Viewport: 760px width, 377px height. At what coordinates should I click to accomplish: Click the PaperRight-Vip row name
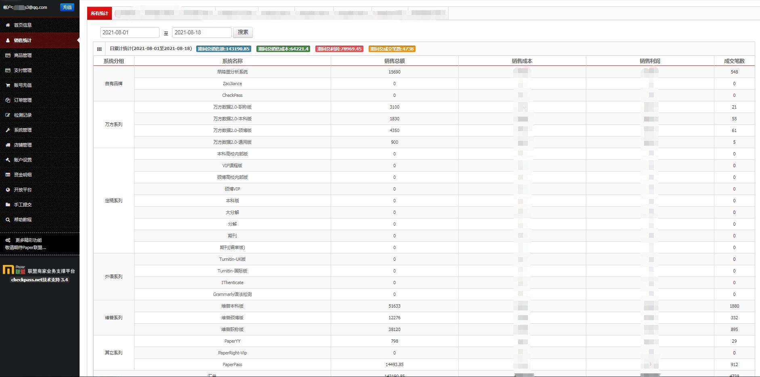pyautogui.click(x=233, y=353)
